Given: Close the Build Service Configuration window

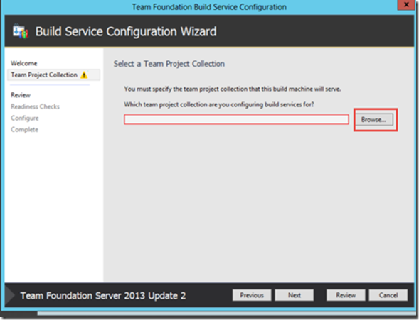Looking at the screenshot, I should [406, 4].
